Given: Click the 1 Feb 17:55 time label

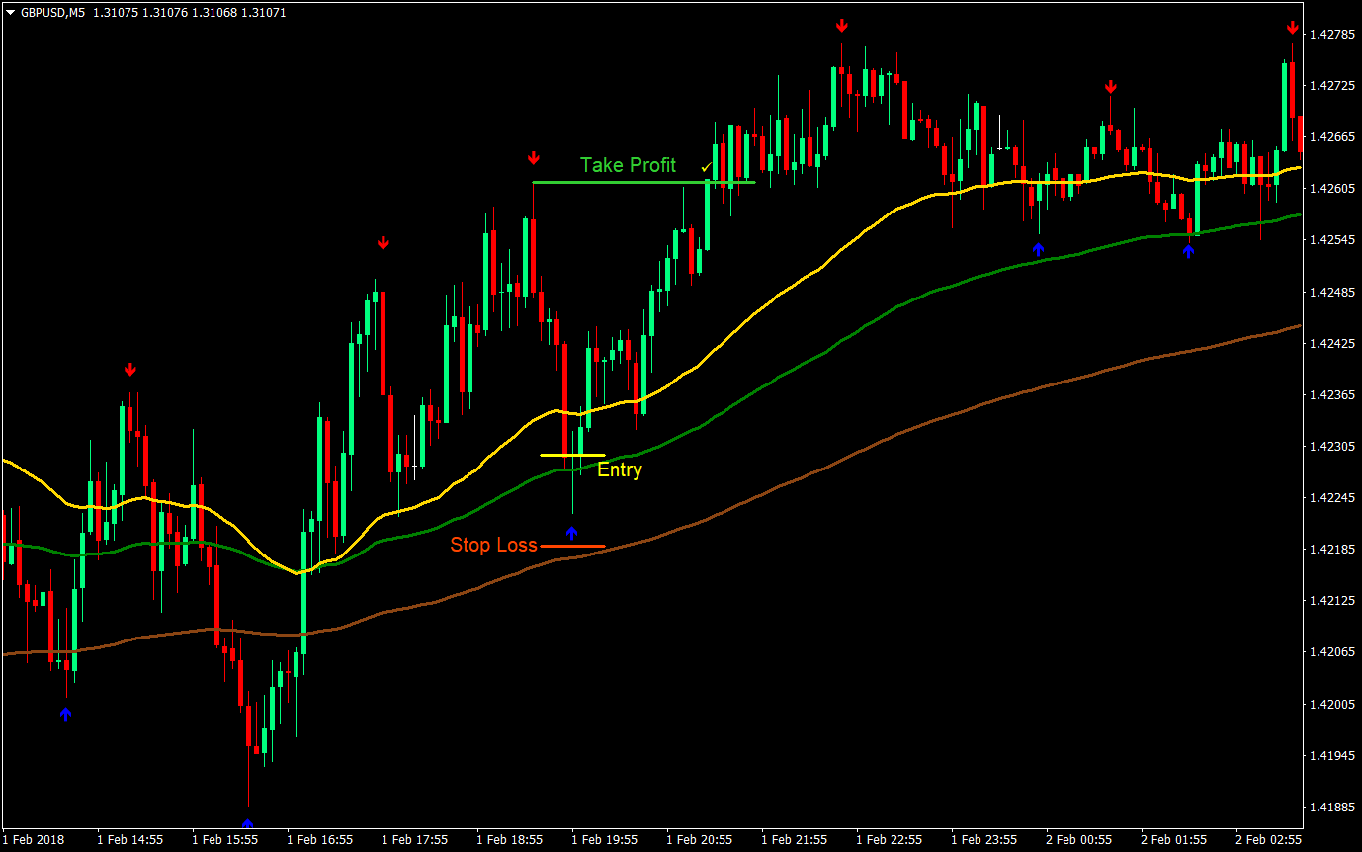Looking at the screenshot, I should [414, 840].
